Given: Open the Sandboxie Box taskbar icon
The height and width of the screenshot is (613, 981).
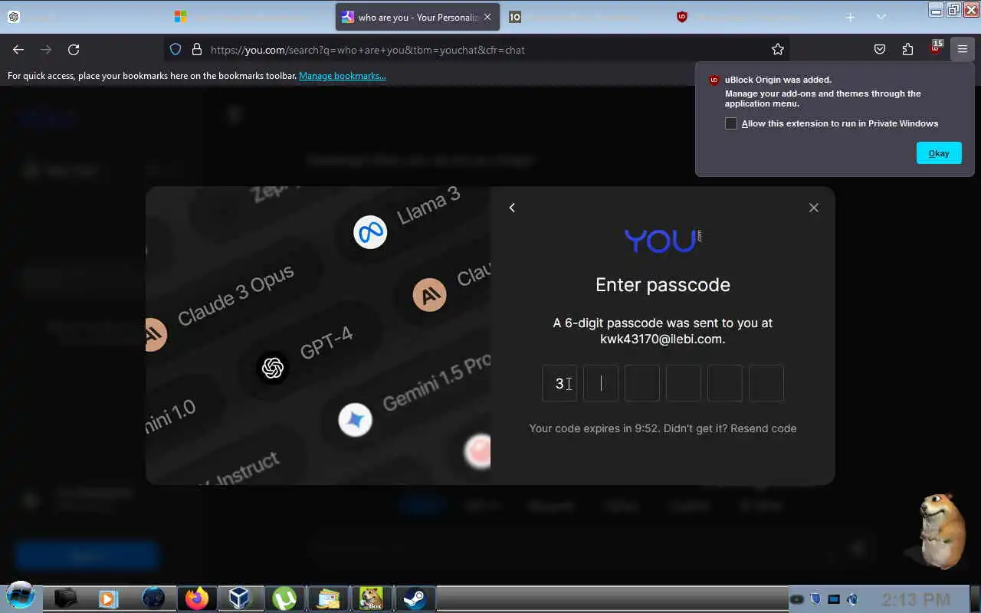Looking at the screenshot, I should coord(372,598).
